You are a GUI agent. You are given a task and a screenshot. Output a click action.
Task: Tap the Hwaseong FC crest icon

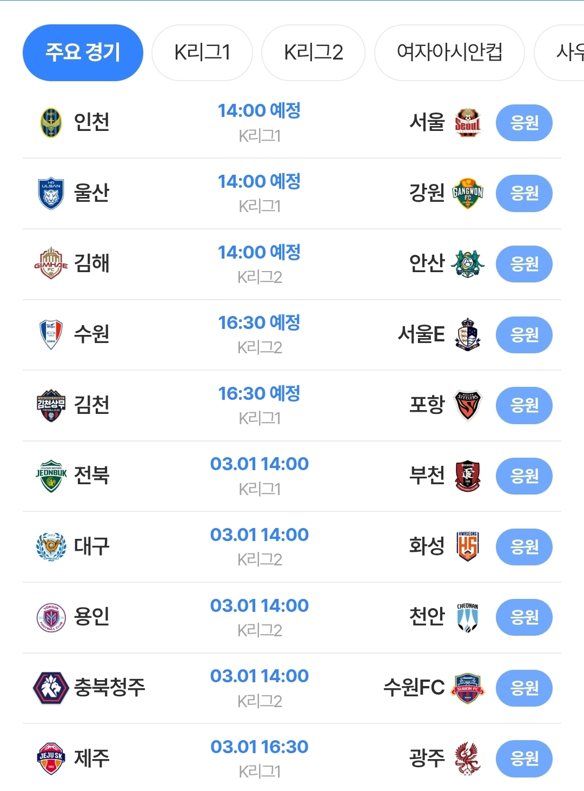(468, 546)
